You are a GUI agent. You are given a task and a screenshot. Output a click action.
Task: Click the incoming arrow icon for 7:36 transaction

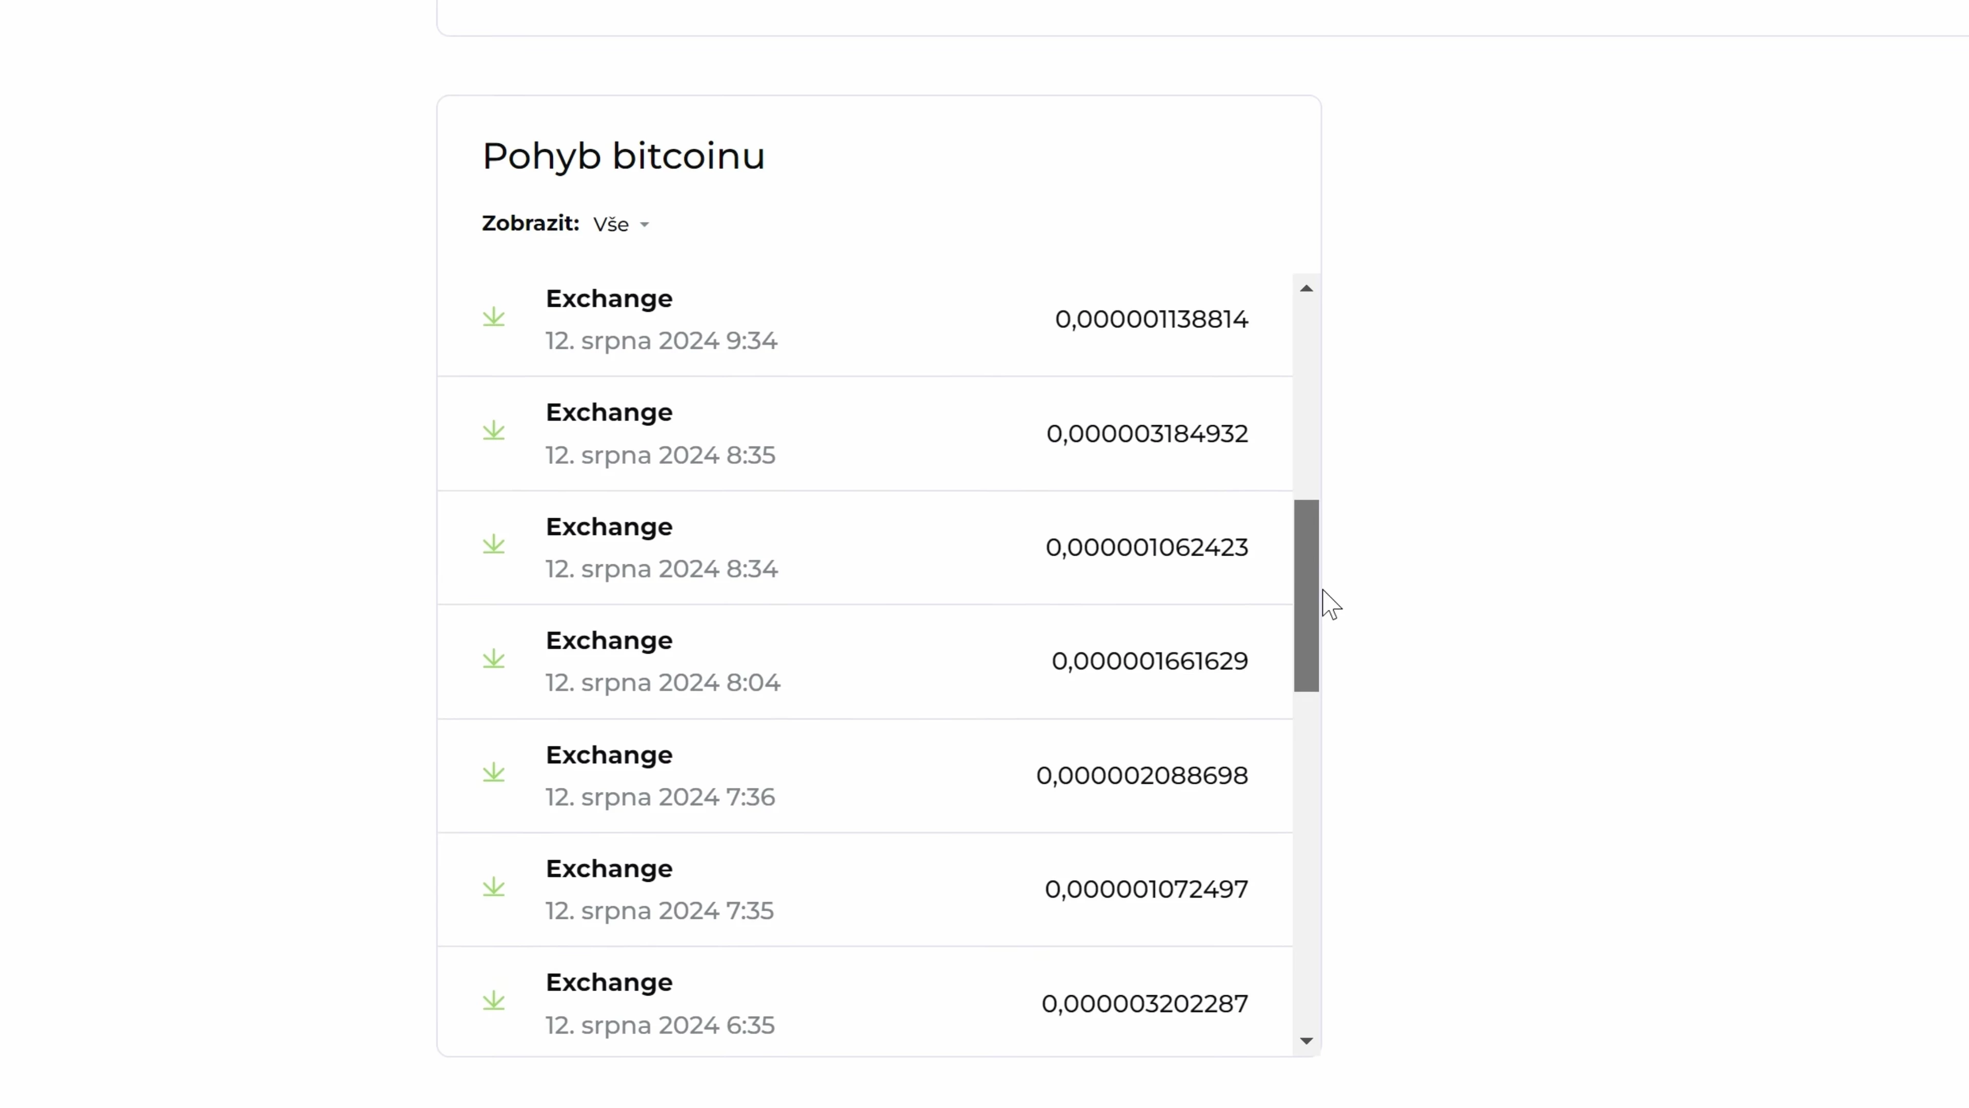click(x=494, y=773)
